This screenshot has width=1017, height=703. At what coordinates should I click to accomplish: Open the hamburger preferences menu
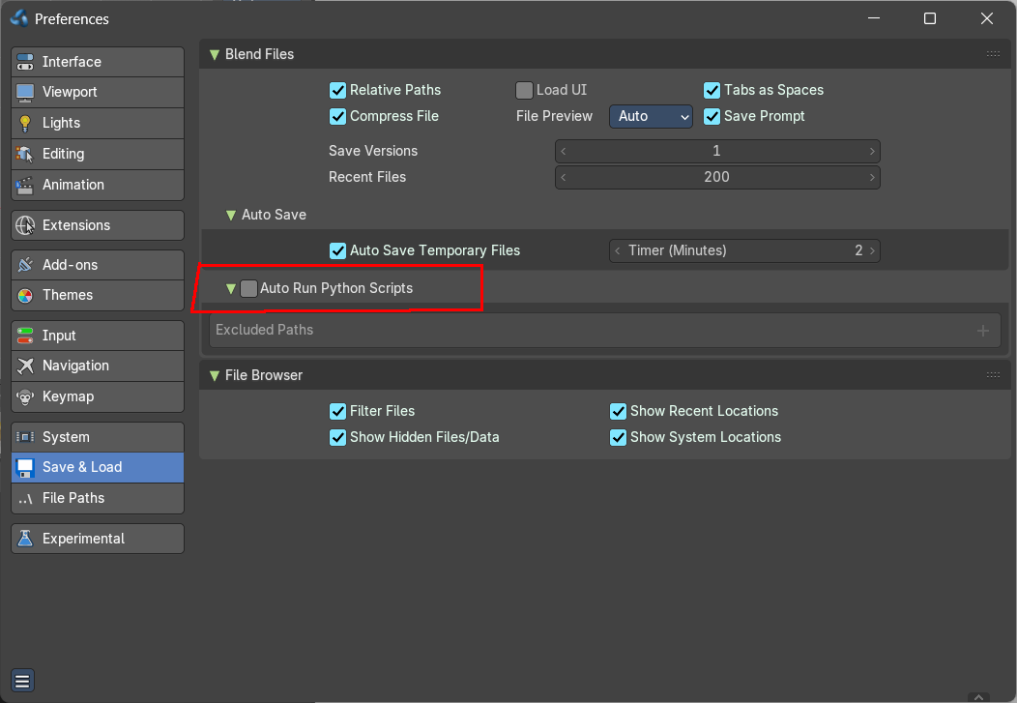22,681
